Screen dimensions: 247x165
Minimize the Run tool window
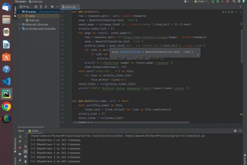click(240, 131)
